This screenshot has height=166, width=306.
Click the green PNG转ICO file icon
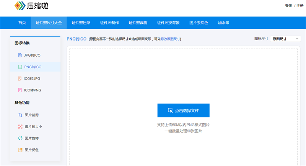(20, 67)
